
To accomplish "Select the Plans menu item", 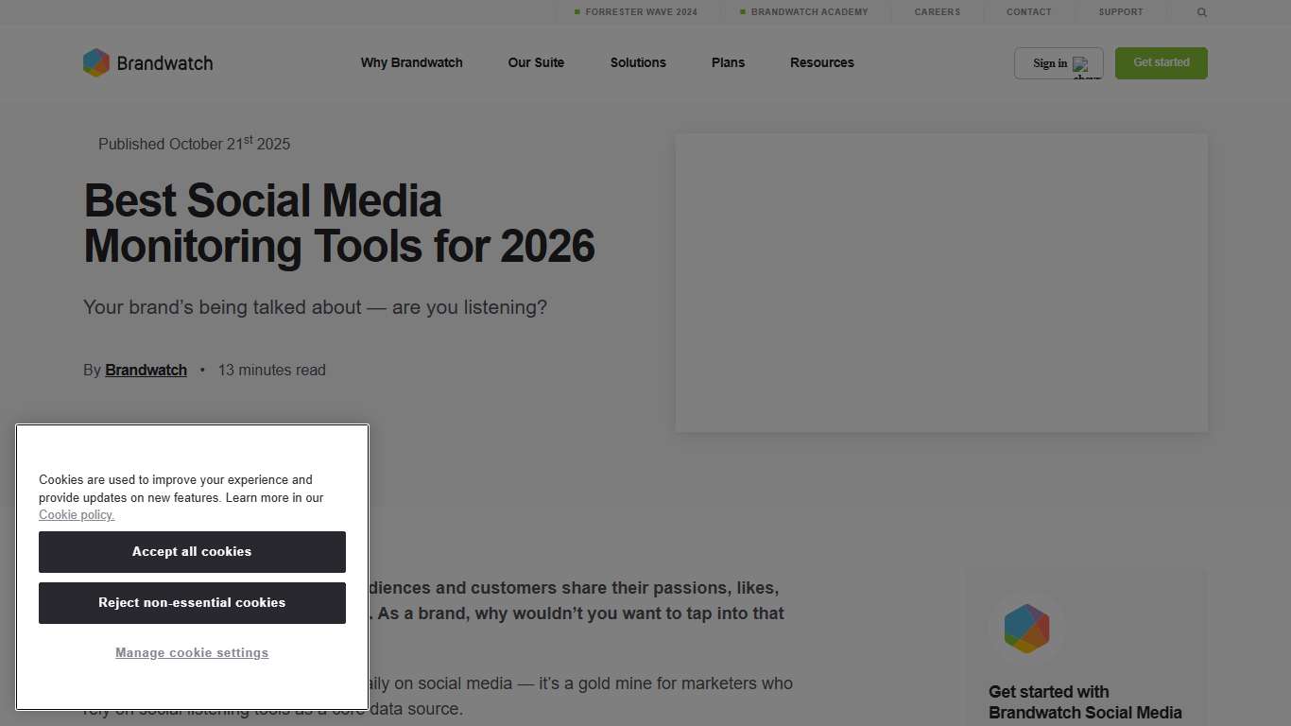I will [728, 62].
